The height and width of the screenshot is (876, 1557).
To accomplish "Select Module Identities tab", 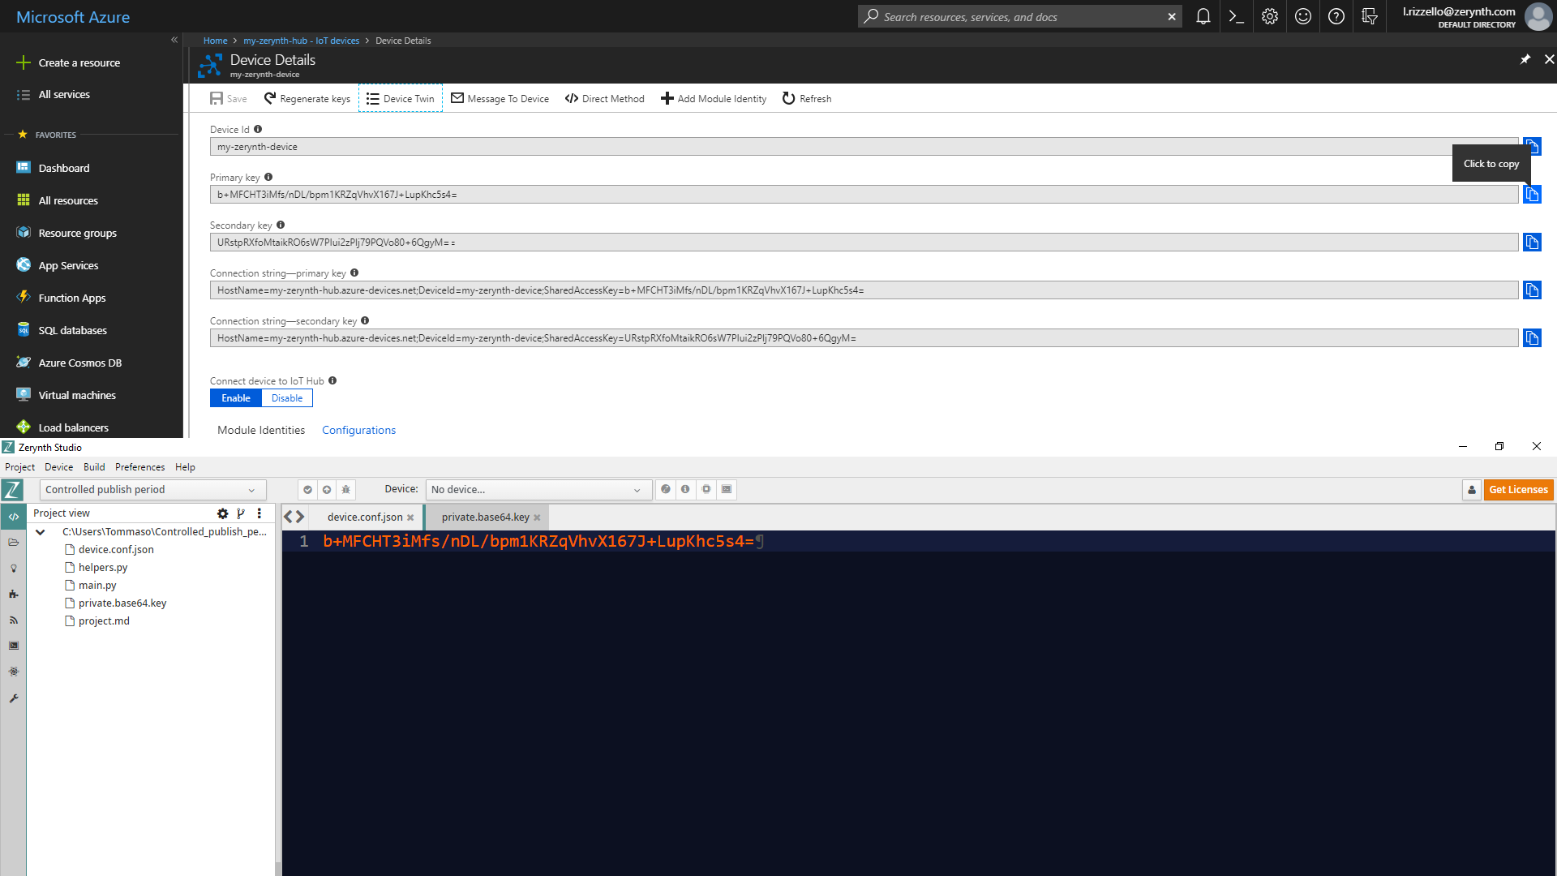I will [261, 430].
